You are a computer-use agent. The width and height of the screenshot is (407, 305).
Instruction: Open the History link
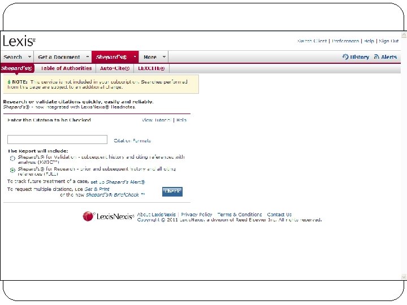click(360, 57)
